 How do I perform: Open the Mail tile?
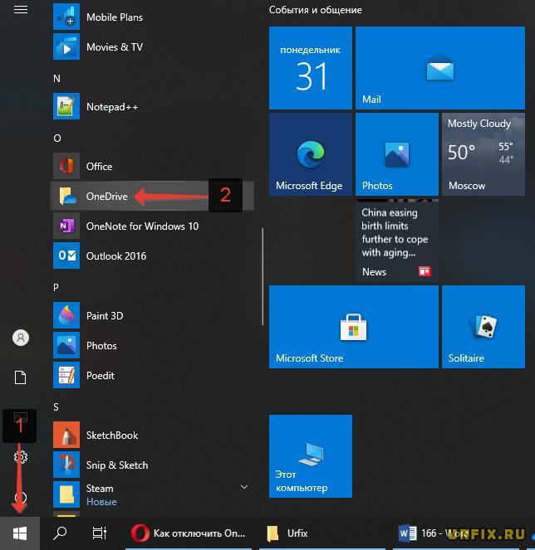pyautogui.click(x=440, y=68)
